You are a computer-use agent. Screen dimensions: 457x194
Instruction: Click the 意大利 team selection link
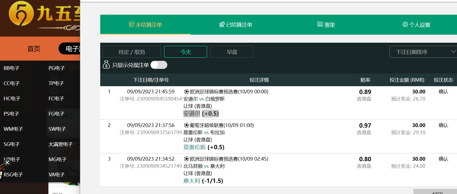point(192,181)
